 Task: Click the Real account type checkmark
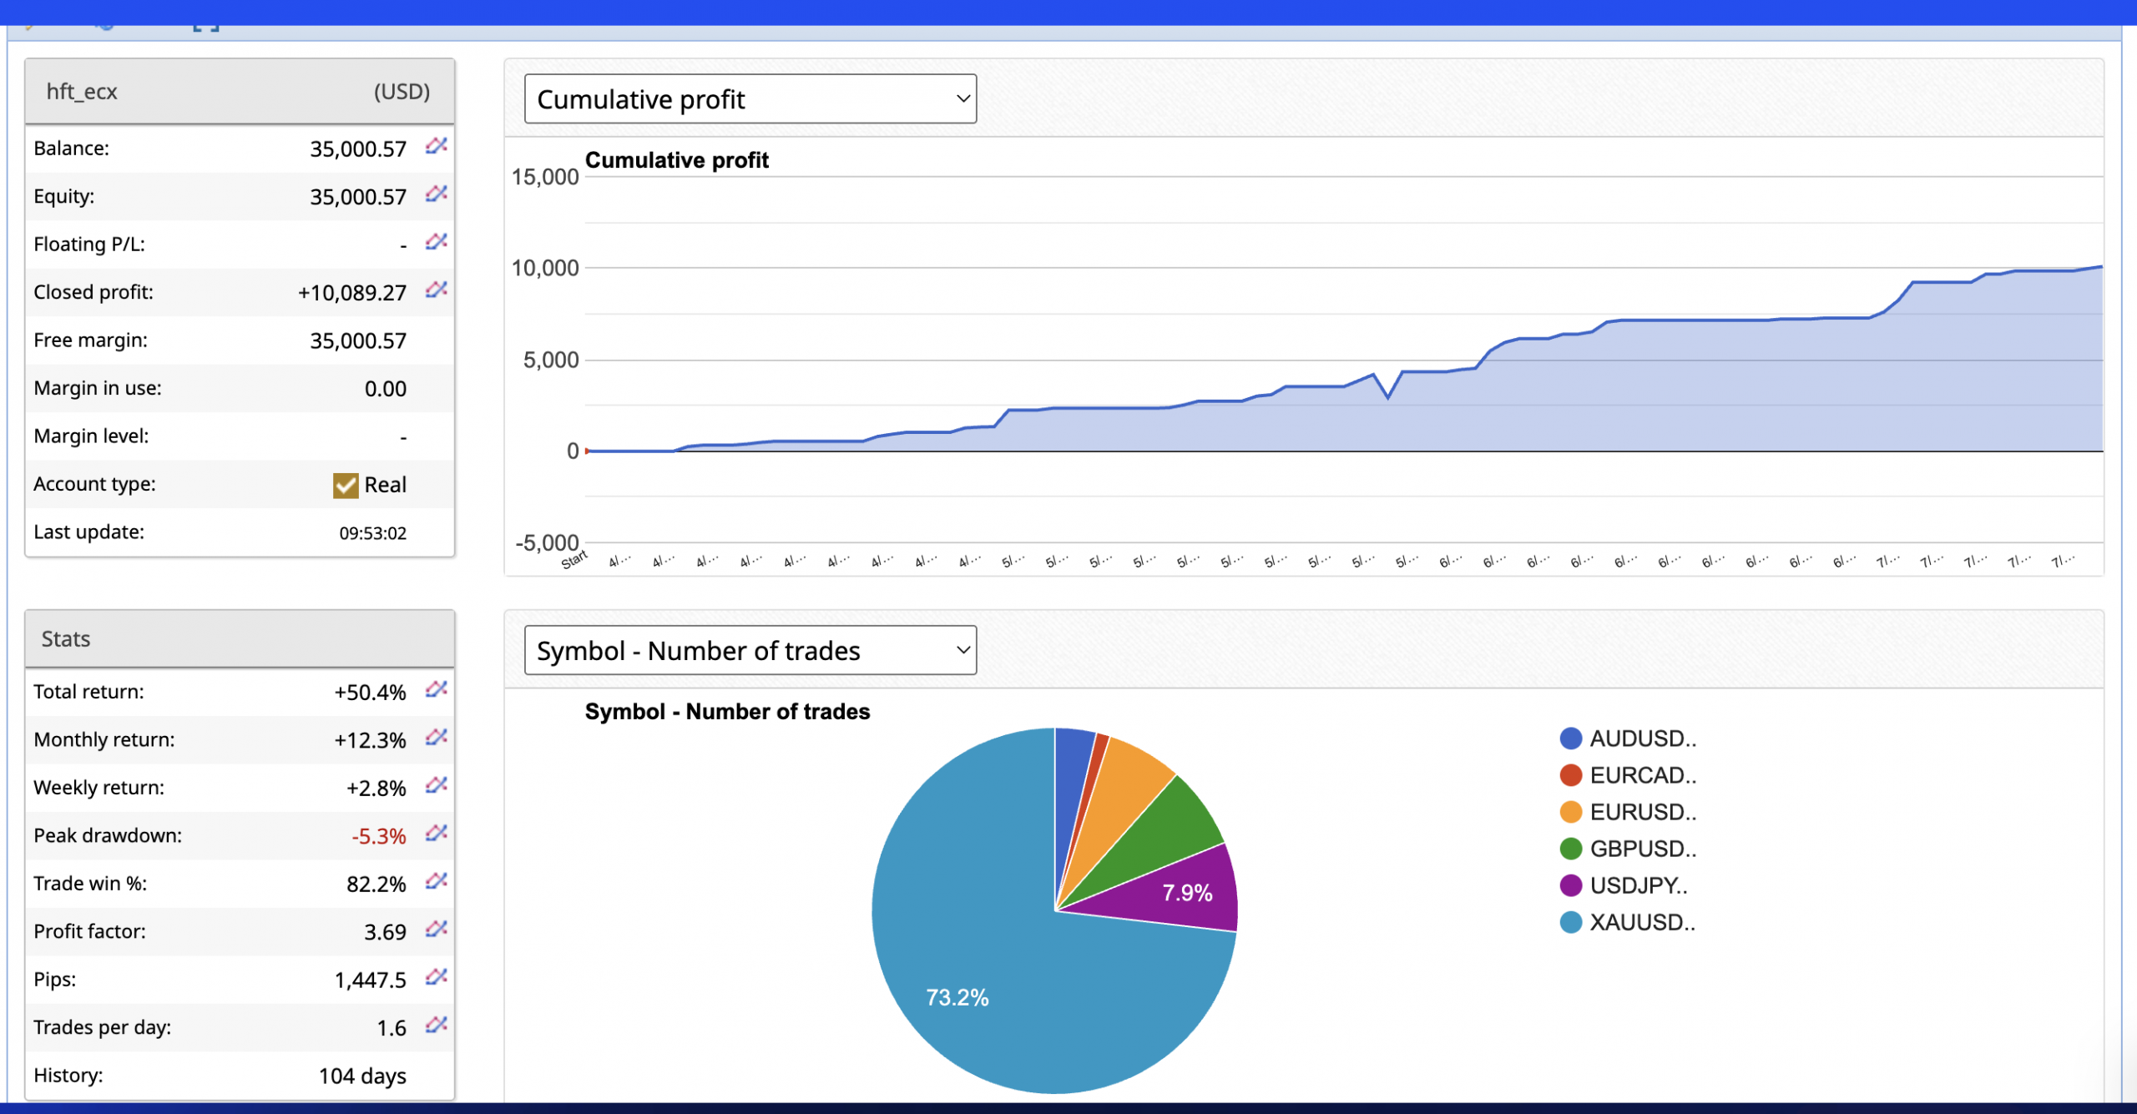click(x=345, y=485)
